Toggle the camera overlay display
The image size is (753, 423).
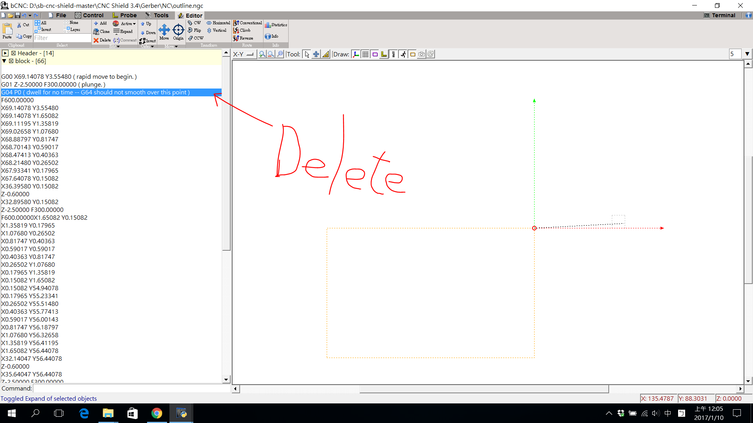pos(422,54)
